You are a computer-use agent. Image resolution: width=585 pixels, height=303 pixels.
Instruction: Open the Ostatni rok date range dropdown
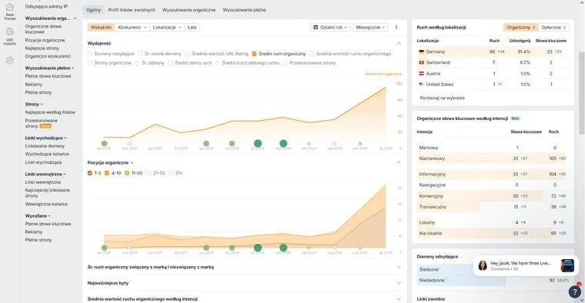pyautogui.click(x=330, y=27)
